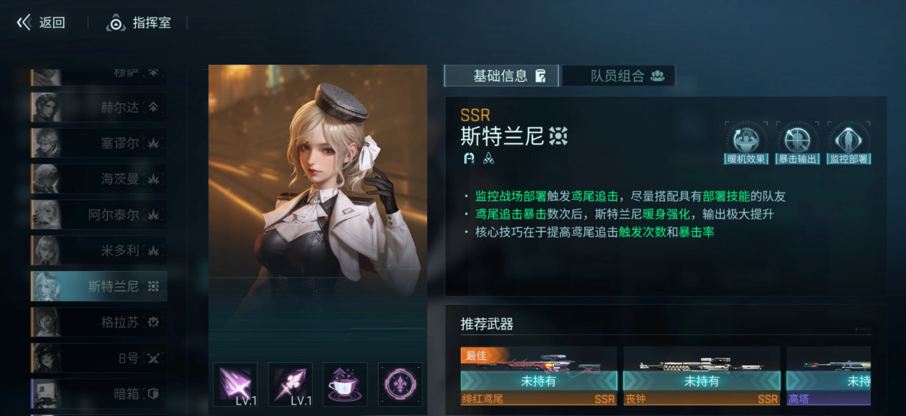The height and width of the screenshot is (416, 906).
Task: Click the weapon type icon under 斯特兰尼
Action: coord(469,158)
